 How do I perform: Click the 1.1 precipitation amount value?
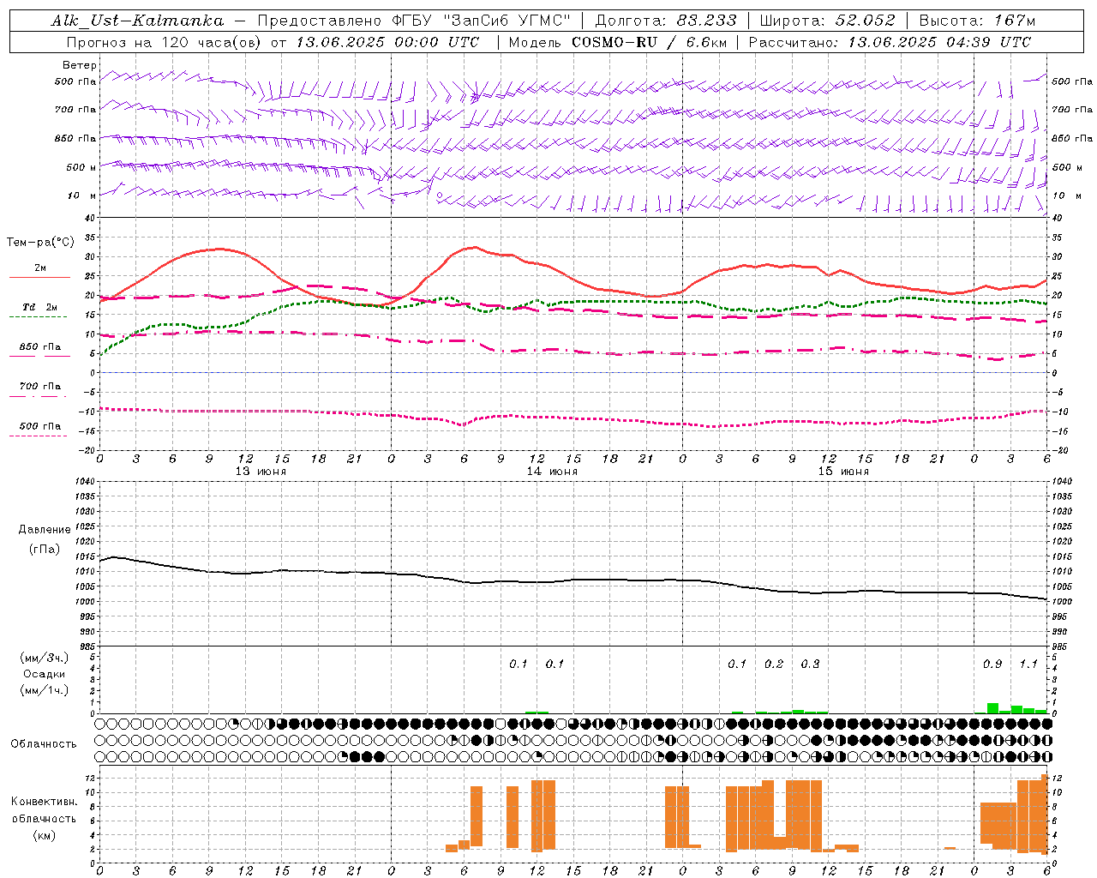[1028, 664]
